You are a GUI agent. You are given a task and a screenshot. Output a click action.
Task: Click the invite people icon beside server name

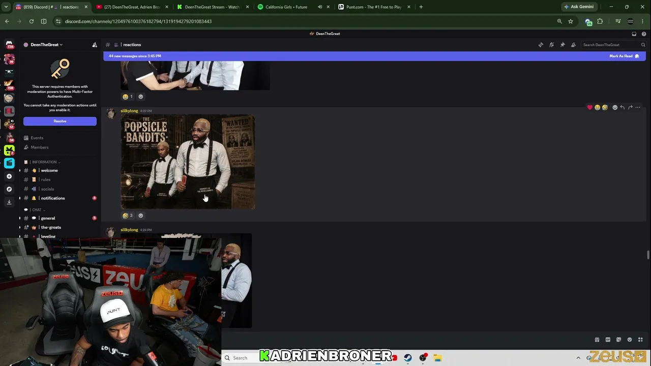coord(95,45)
